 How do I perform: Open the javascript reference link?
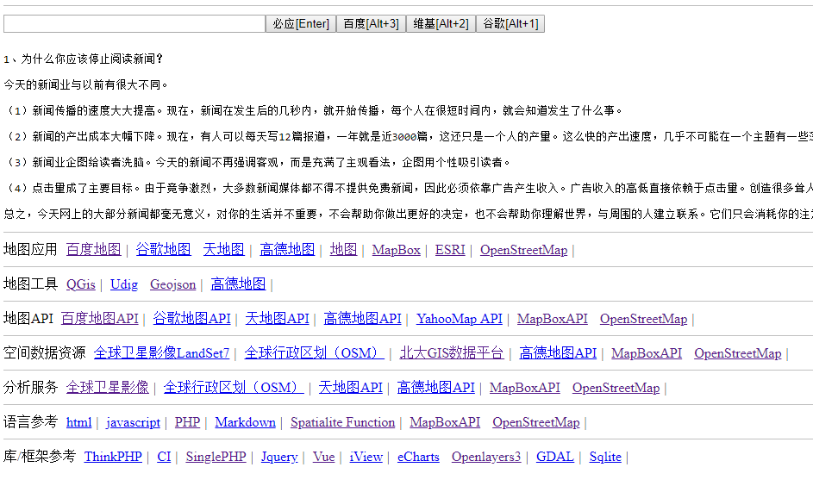(x=133, y=422)
